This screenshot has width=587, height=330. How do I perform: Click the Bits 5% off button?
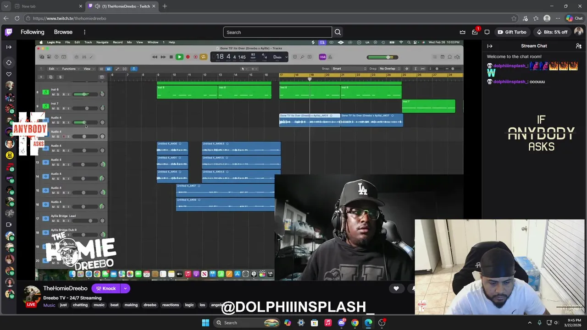(x=552, y=32)
